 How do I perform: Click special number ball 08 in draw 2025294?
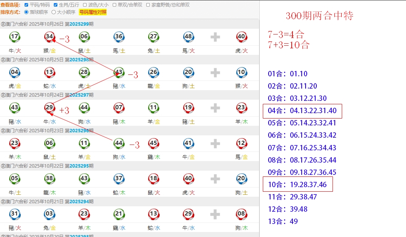241,214
